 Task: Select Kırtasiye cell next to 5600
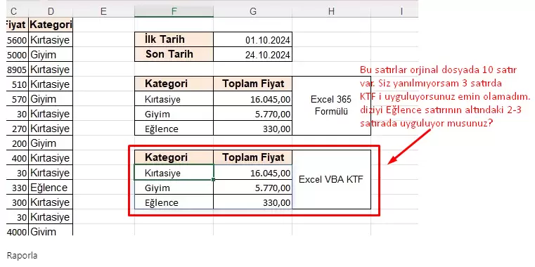pyautogui.click(x=51, y=40)
